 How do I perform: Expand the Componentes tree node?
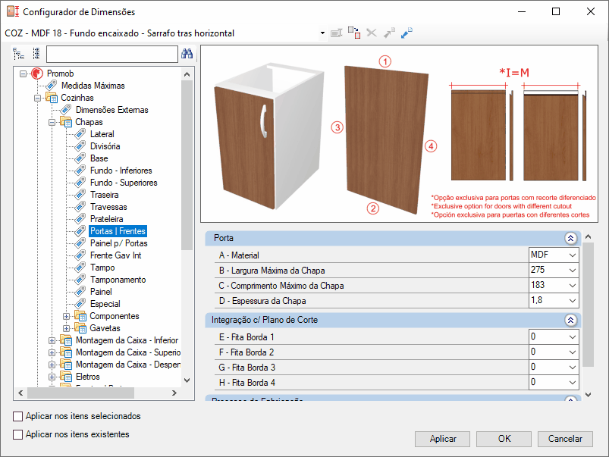tap(67, 316)
